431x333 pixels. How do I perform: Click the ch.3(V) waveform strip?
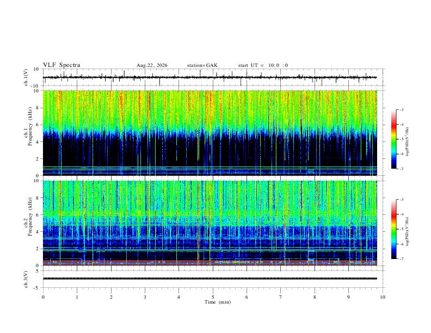pyautogui.click(x=210, y=279)
